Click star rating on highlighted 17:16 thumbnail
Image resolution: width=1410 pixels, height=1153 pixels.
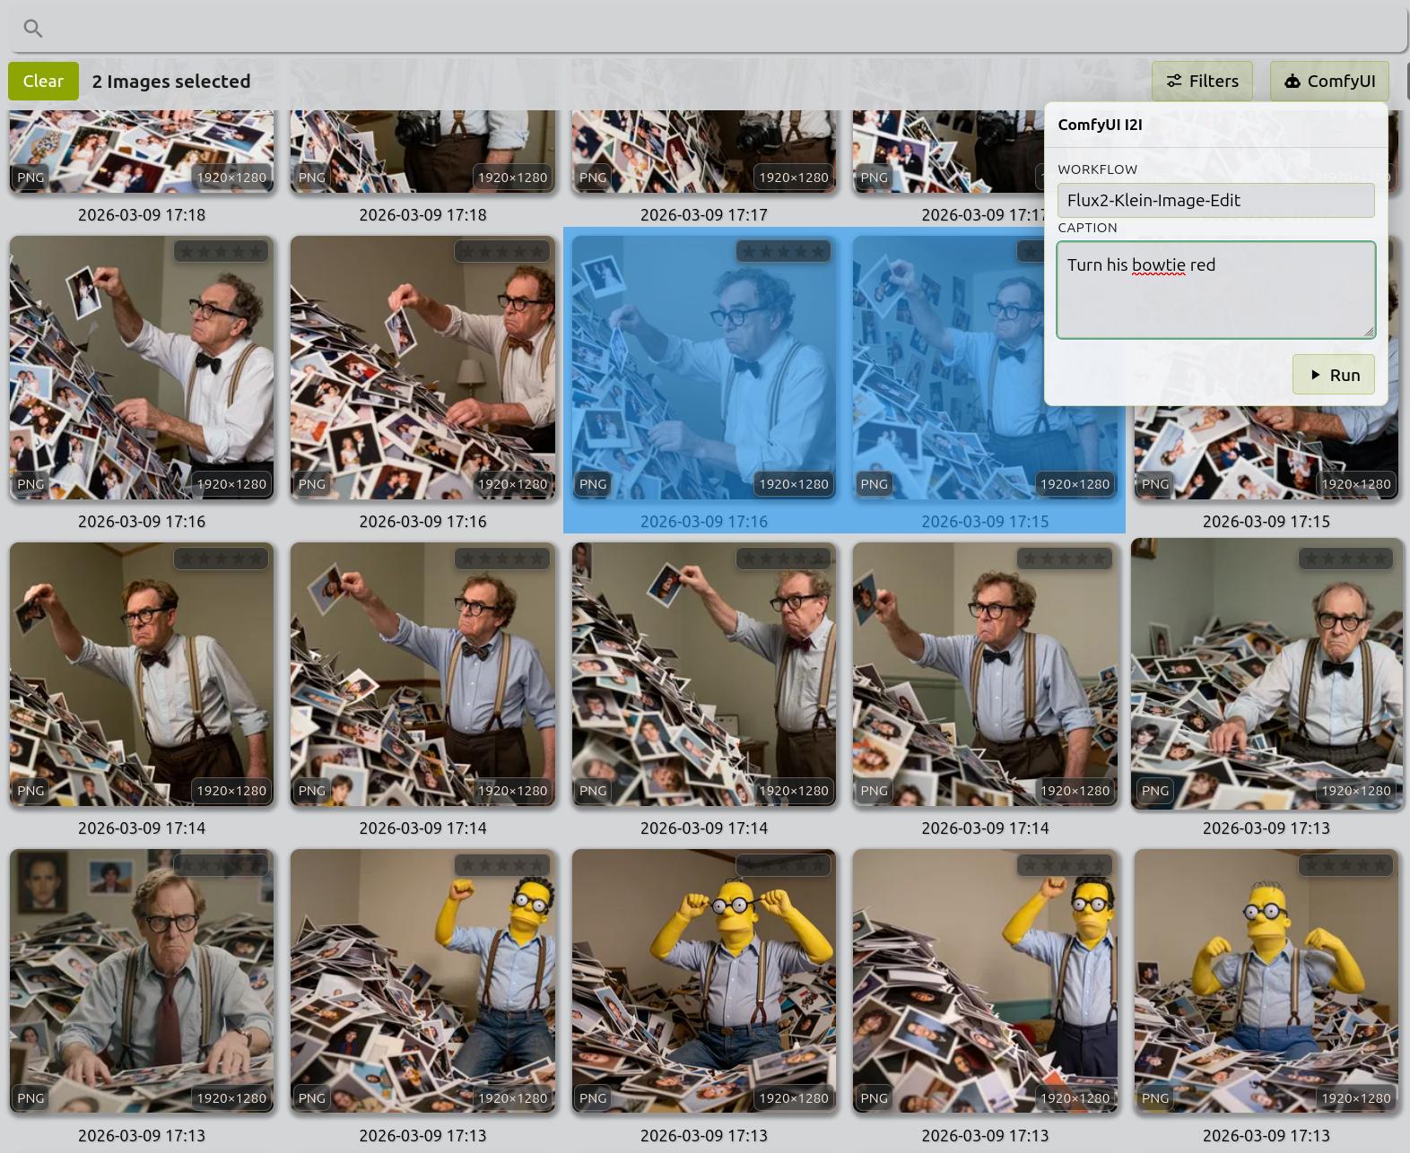tap(783, 251)
